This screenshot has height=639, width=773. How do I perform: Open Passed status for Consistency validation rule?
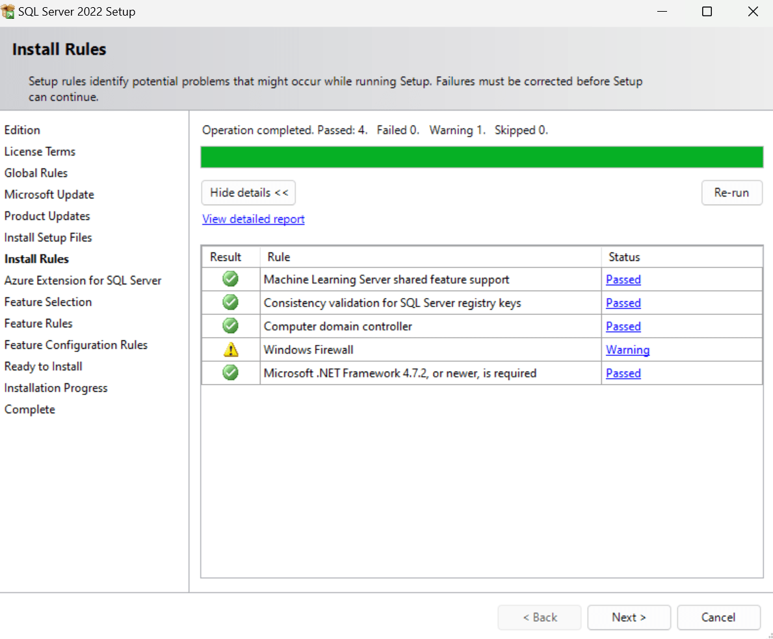623,303
